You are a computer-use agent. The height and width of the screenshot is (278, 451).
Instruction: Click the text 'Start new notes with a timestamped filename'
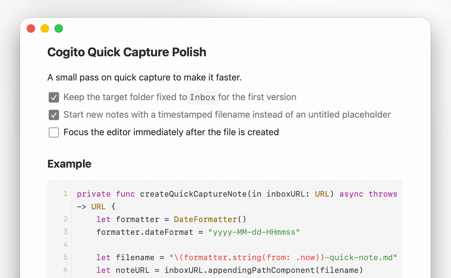click(157, 115)
